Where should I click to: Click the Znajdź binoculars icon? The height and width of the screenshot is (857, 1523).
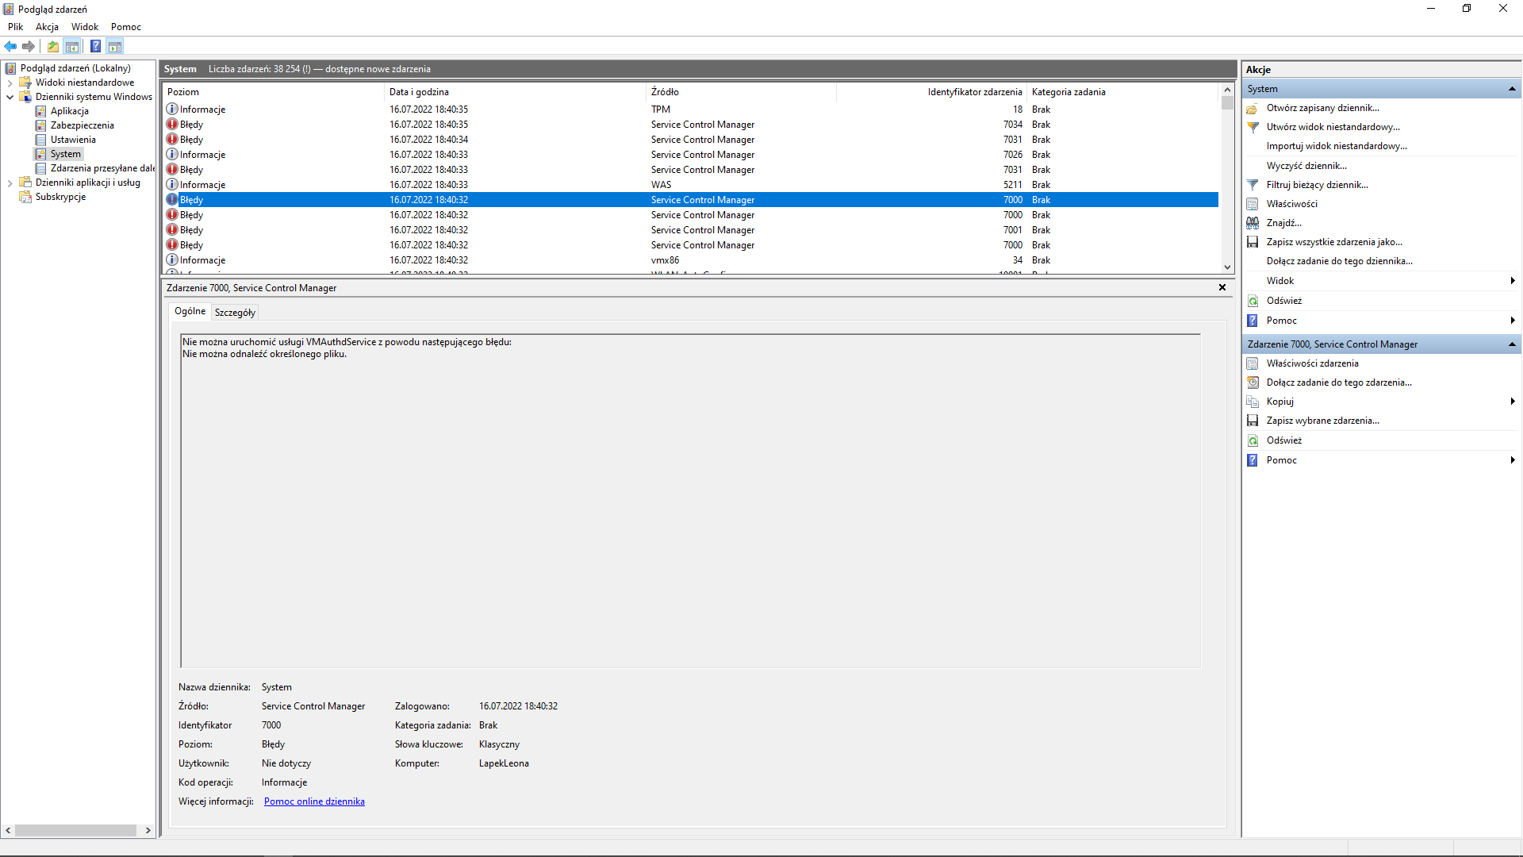point(1253,223)
